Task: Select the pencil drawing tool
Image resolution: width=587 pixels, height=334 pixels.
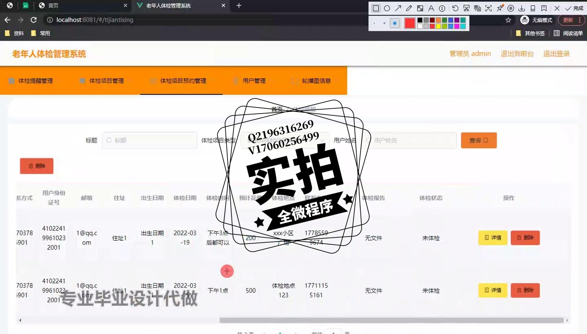Action: tap(409, 8)
